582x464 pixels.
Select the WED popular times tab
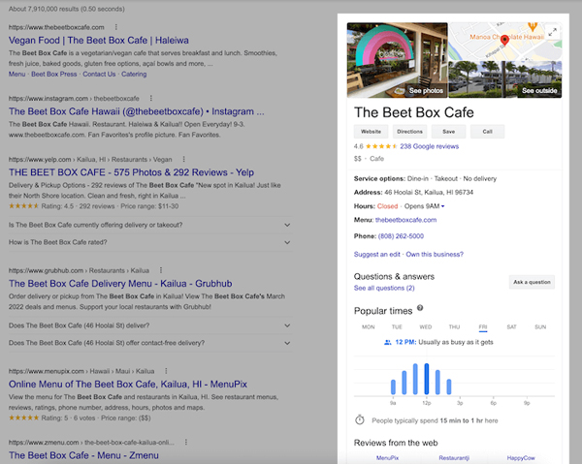426,326
